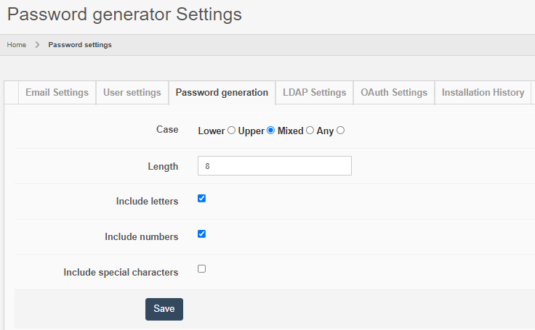Screen dimensions: 535x330
Task: Open the LDAP Settings tab
Action: click(314, 93)
